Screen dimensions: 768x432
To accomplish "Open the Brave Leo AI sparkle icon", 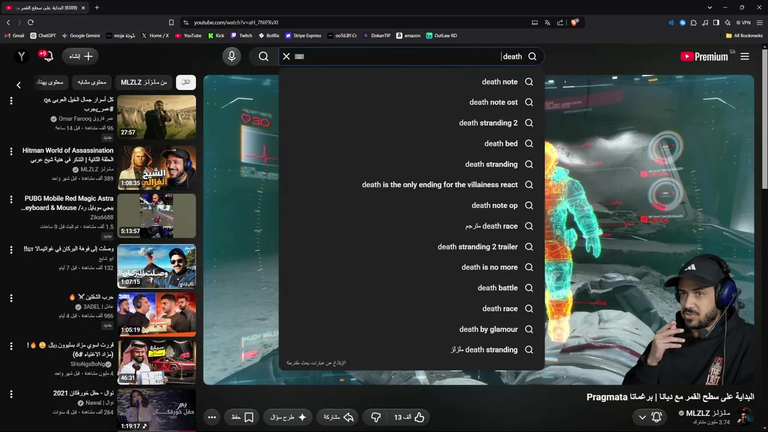I will pos(727,23).
